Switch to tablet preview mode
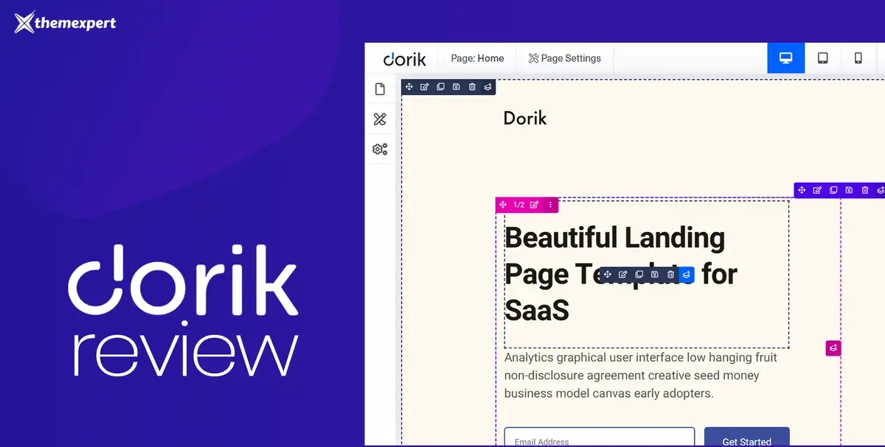 [822, 58]
